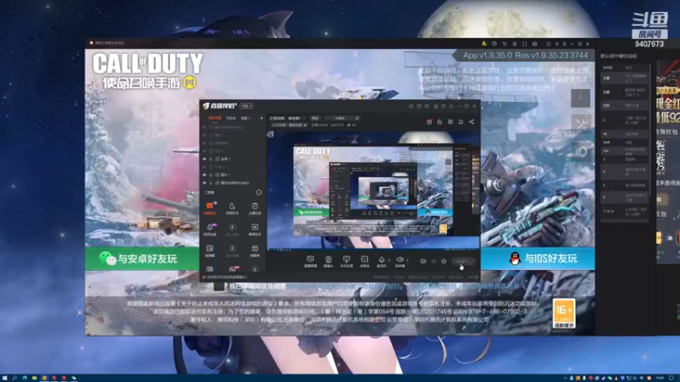
Task: Click the 与IOS好友玩 QQ login button
Action: point(538,259)
